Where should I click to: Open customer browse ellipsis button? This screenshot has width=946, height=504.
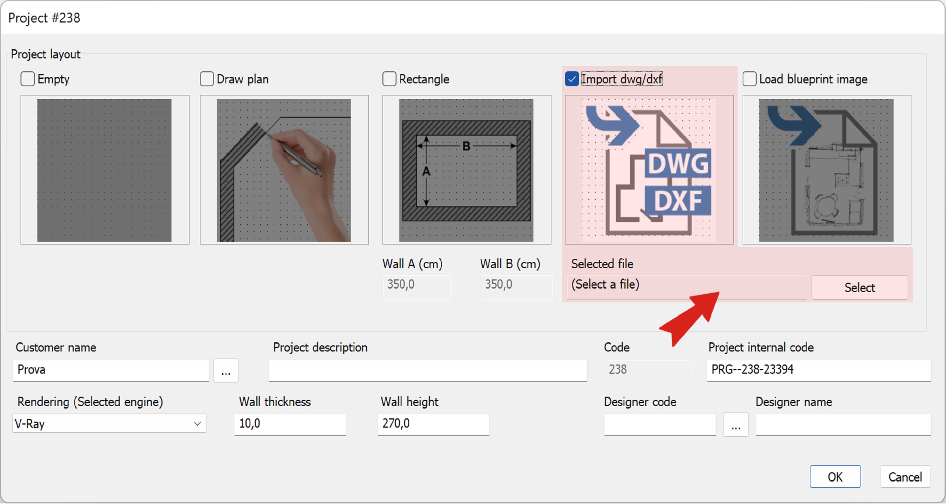226,371
